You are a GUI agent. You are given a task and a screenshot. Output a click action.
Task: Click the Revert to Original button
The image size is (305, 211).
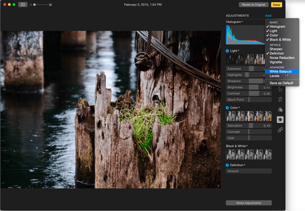tap(254, 5)
